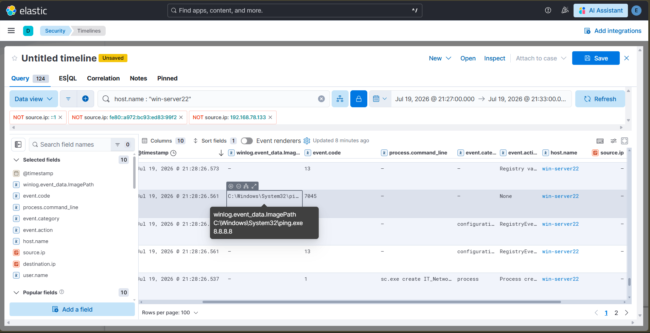Viewport: 650px width, 333px height.
Task: Enter full screen table view
Action: (x=625, y=141)
